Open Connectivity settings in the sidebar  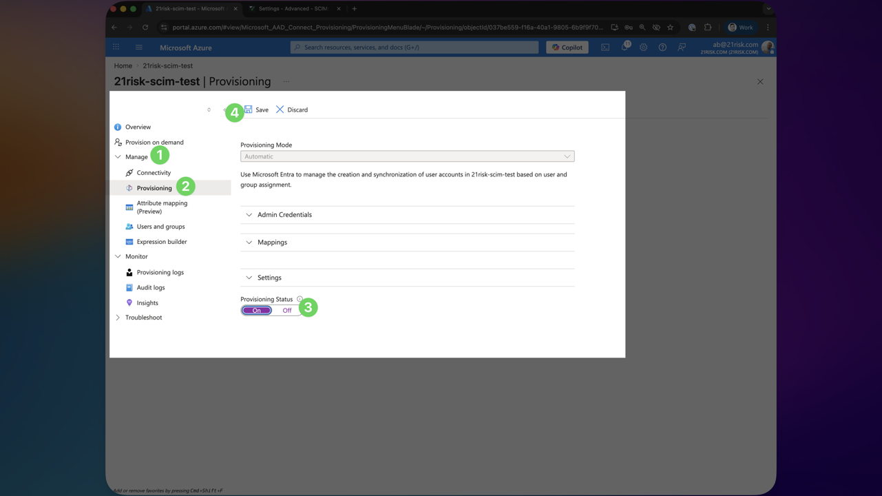click(154, 172)
